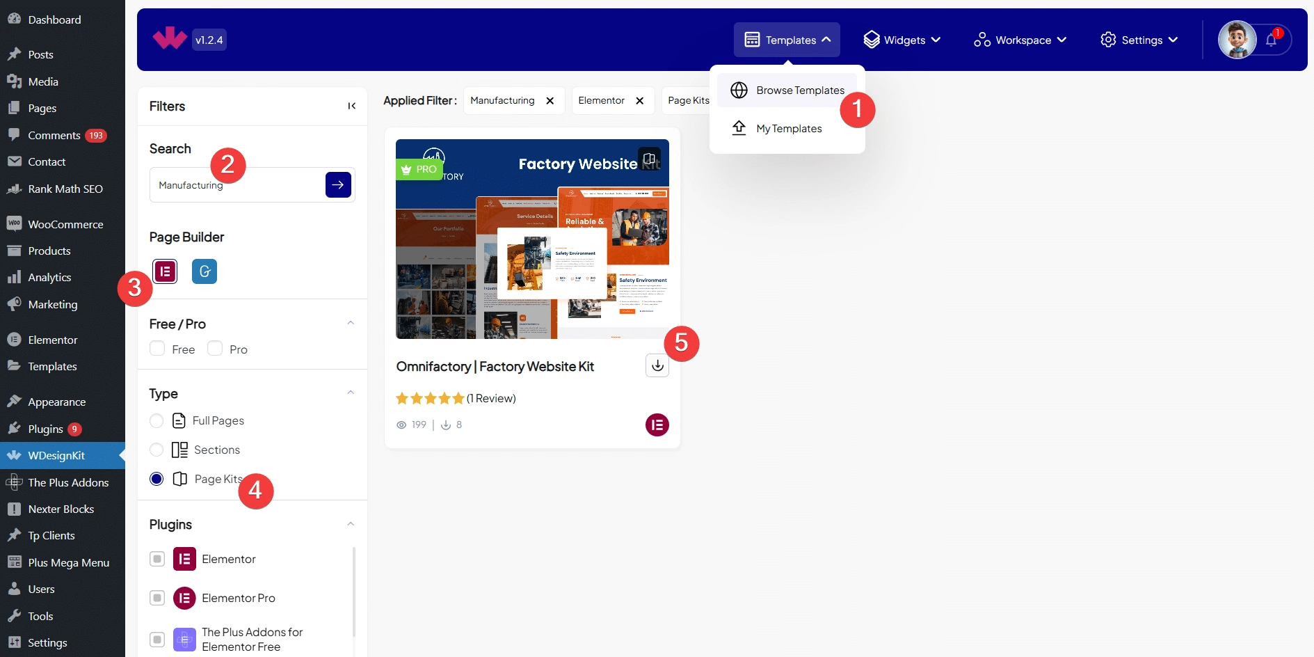This screenshot has height=657, width=1314.
Task: Open the Plugins page in sidebar
Action: click(46, 429)
